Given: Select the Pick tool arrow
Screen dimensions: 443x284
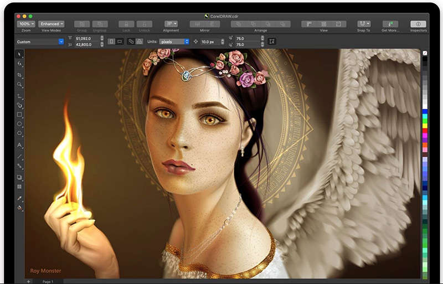Looking at the screenshot, I should click(x=19, y=54).
